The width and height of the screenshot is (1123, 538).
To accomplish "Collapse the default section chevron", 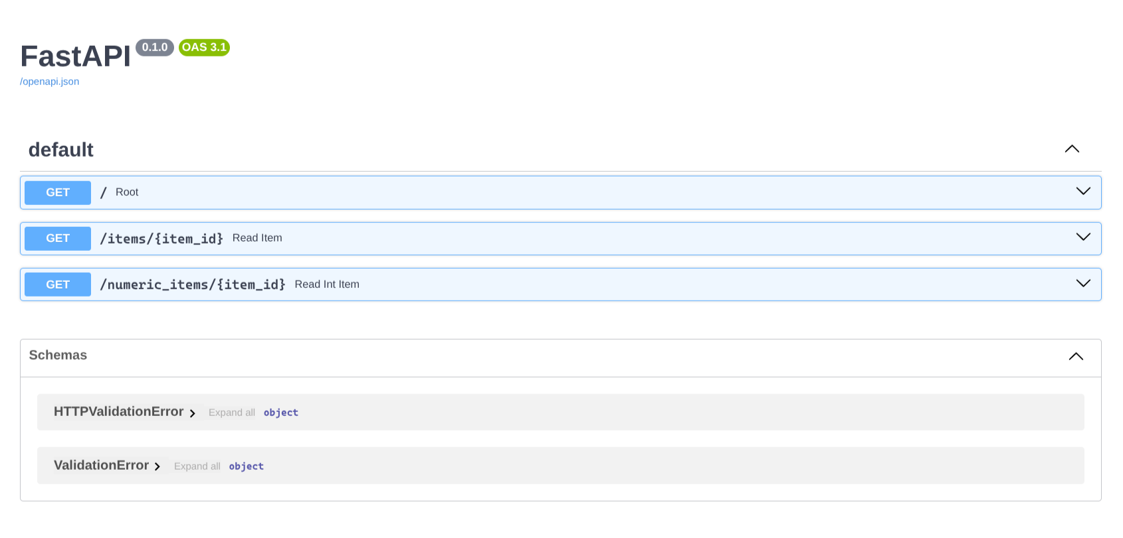I will coord(1072,149).
